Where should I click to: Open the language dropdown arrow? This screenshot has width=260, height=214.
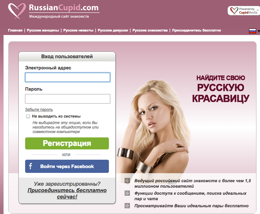258,31
